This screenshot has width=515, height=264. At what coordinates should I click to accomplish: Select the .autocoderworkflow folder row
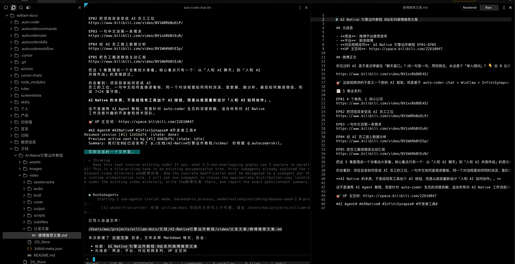click(x=42, y=49)
